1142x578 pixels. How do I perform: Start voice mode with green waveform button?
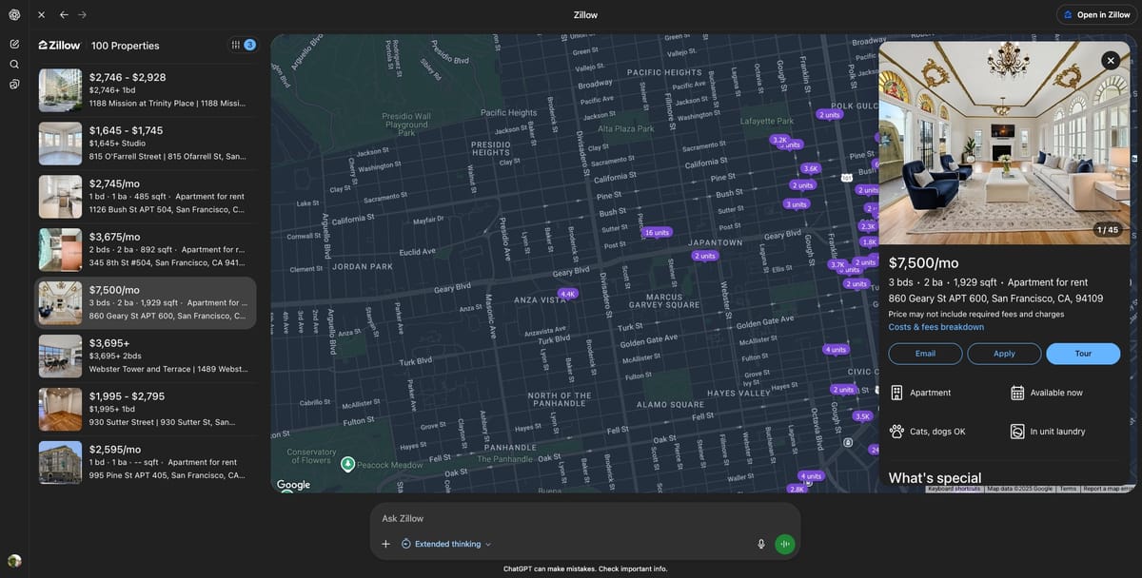click(784, 544)
